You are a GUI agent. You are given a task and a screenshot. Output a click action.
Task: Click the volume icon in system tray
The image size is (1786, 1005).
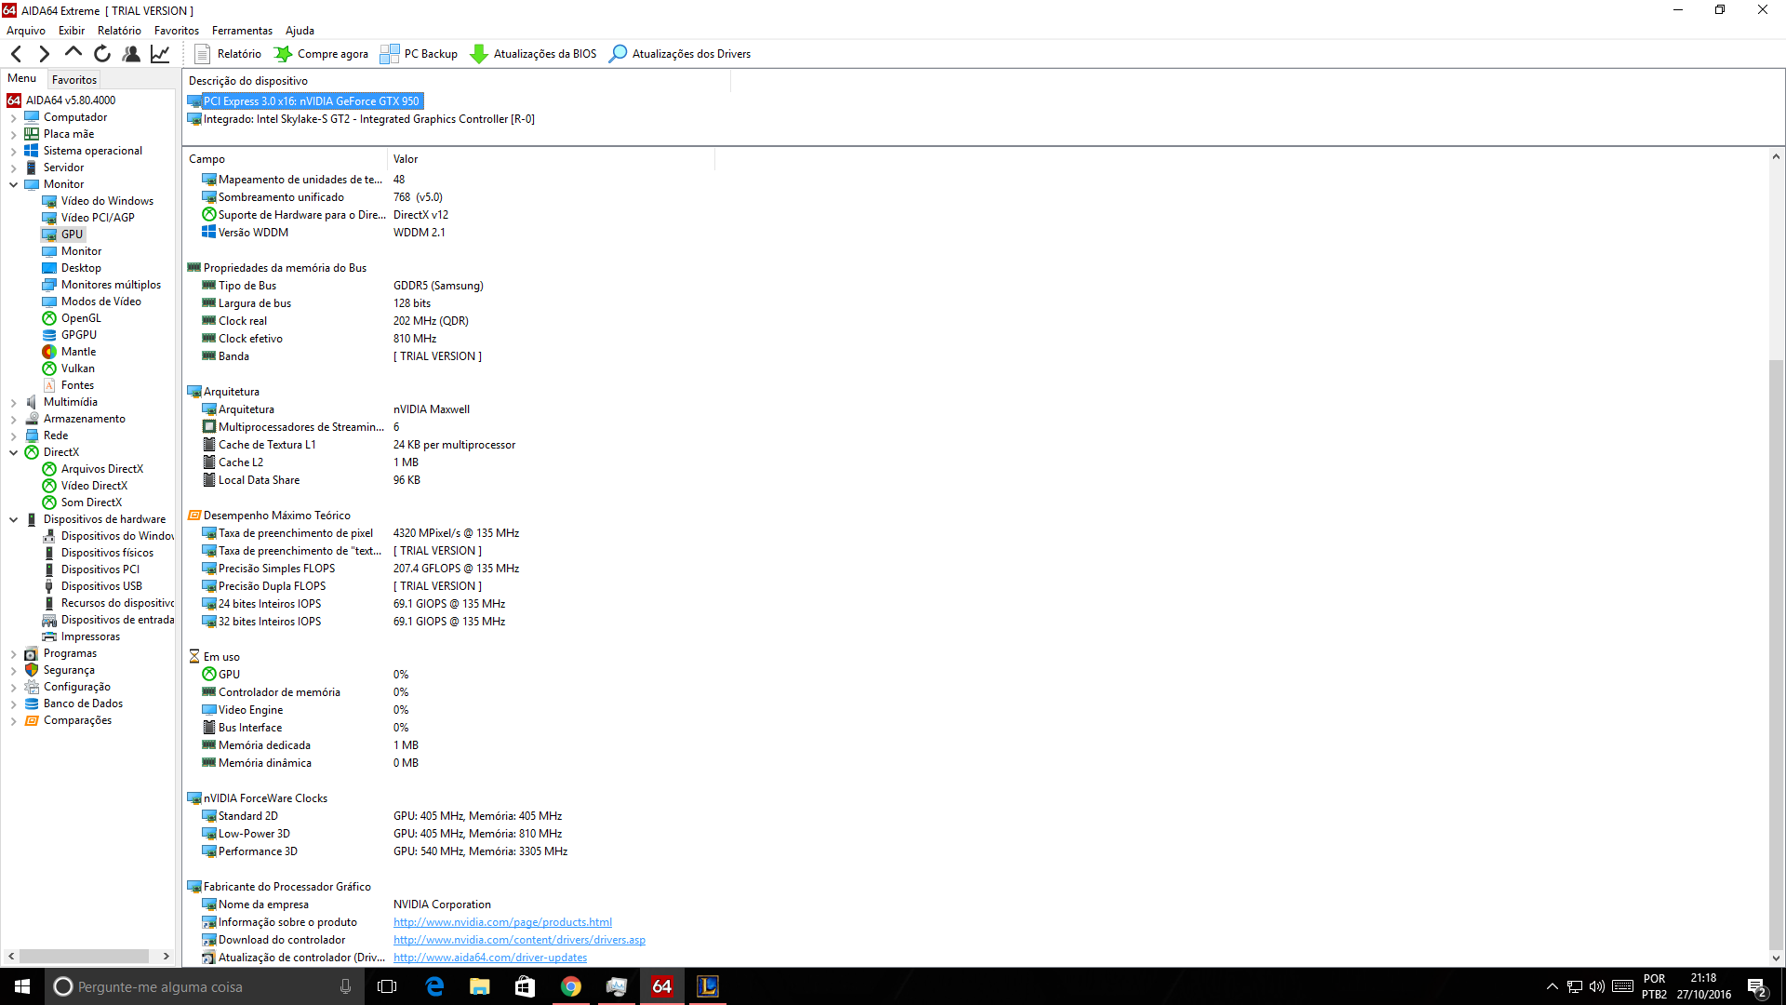(x=1597, y=986)
